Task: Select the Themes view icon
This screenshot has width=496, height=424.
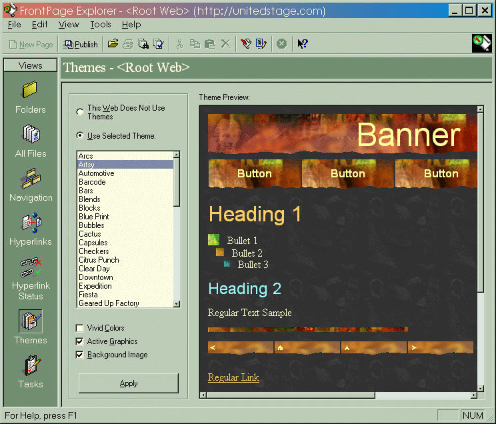Action: (x=31, y=321)
